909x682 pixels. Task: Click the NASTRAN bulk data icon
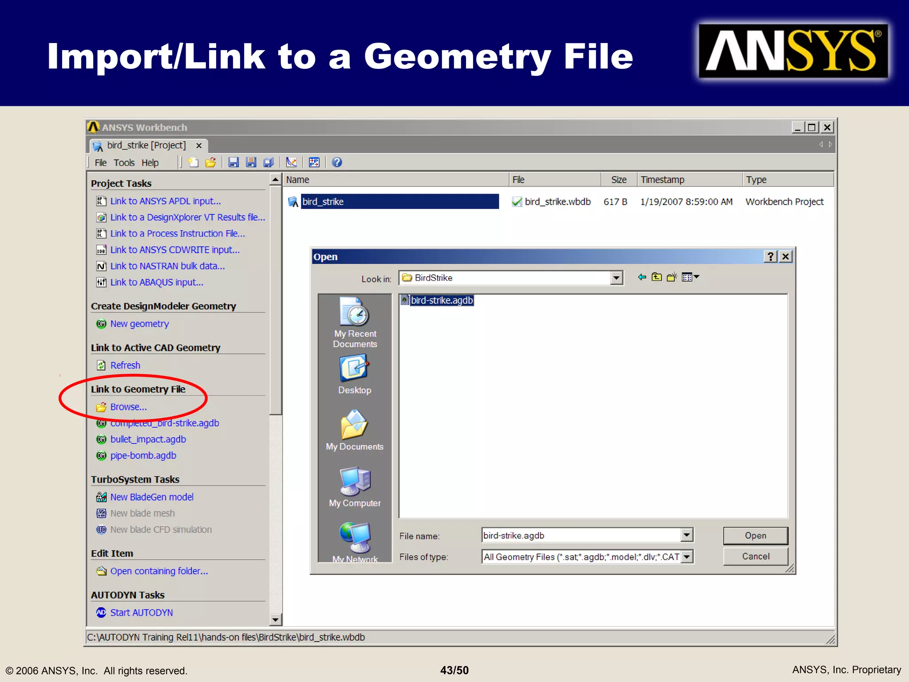pyautogui.click(x=101, y=266)
